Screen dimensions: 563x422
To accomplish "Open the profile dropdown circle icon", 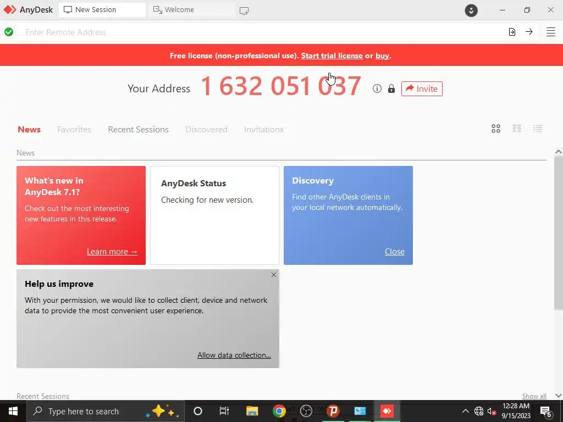I will click(x=471, y=10).
